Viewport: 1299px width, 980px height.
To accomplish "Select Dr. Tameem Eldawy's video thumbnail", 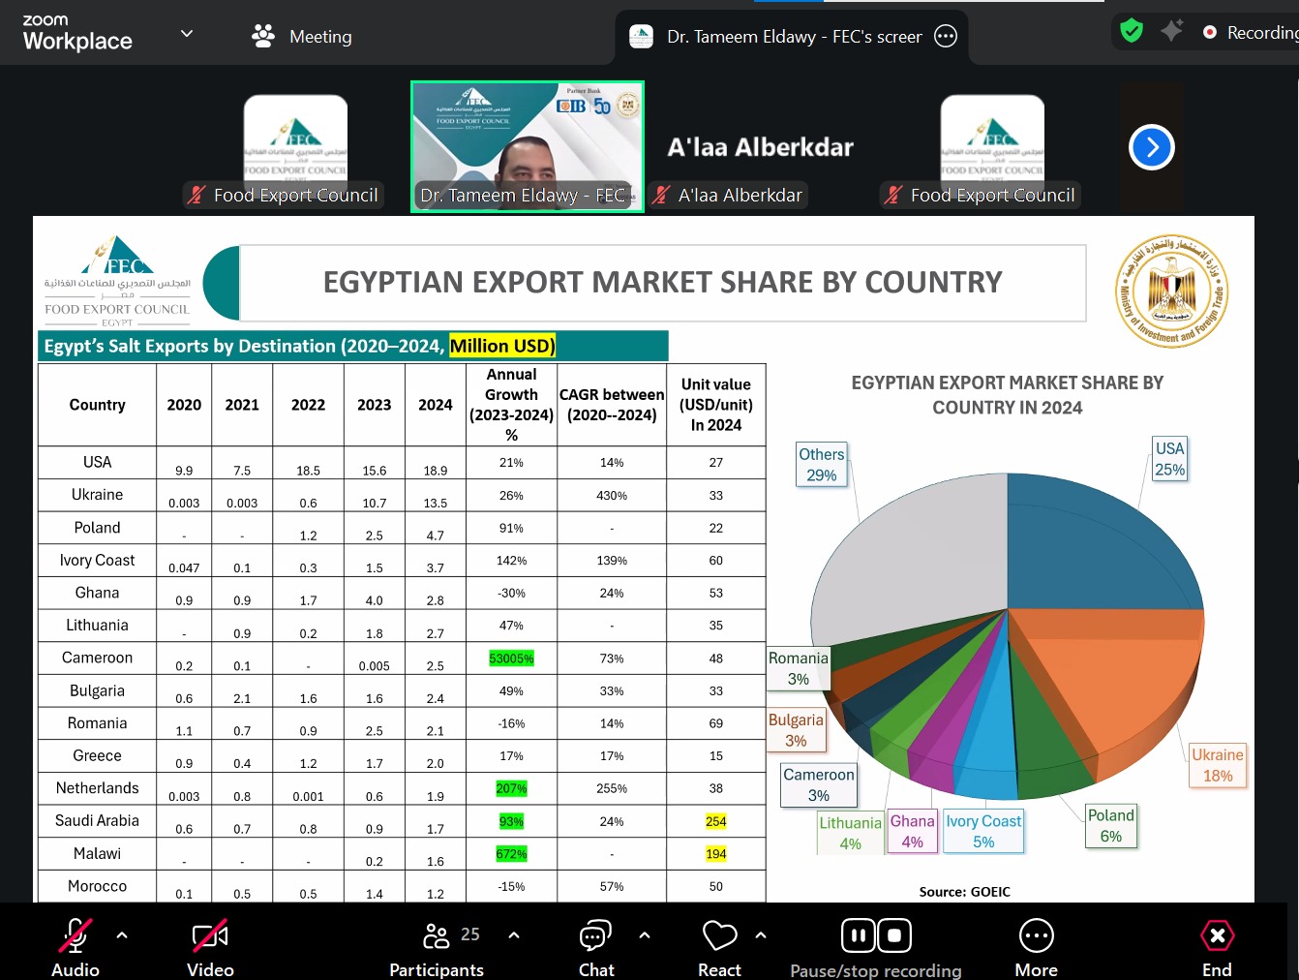I will (x=528, y=145).
